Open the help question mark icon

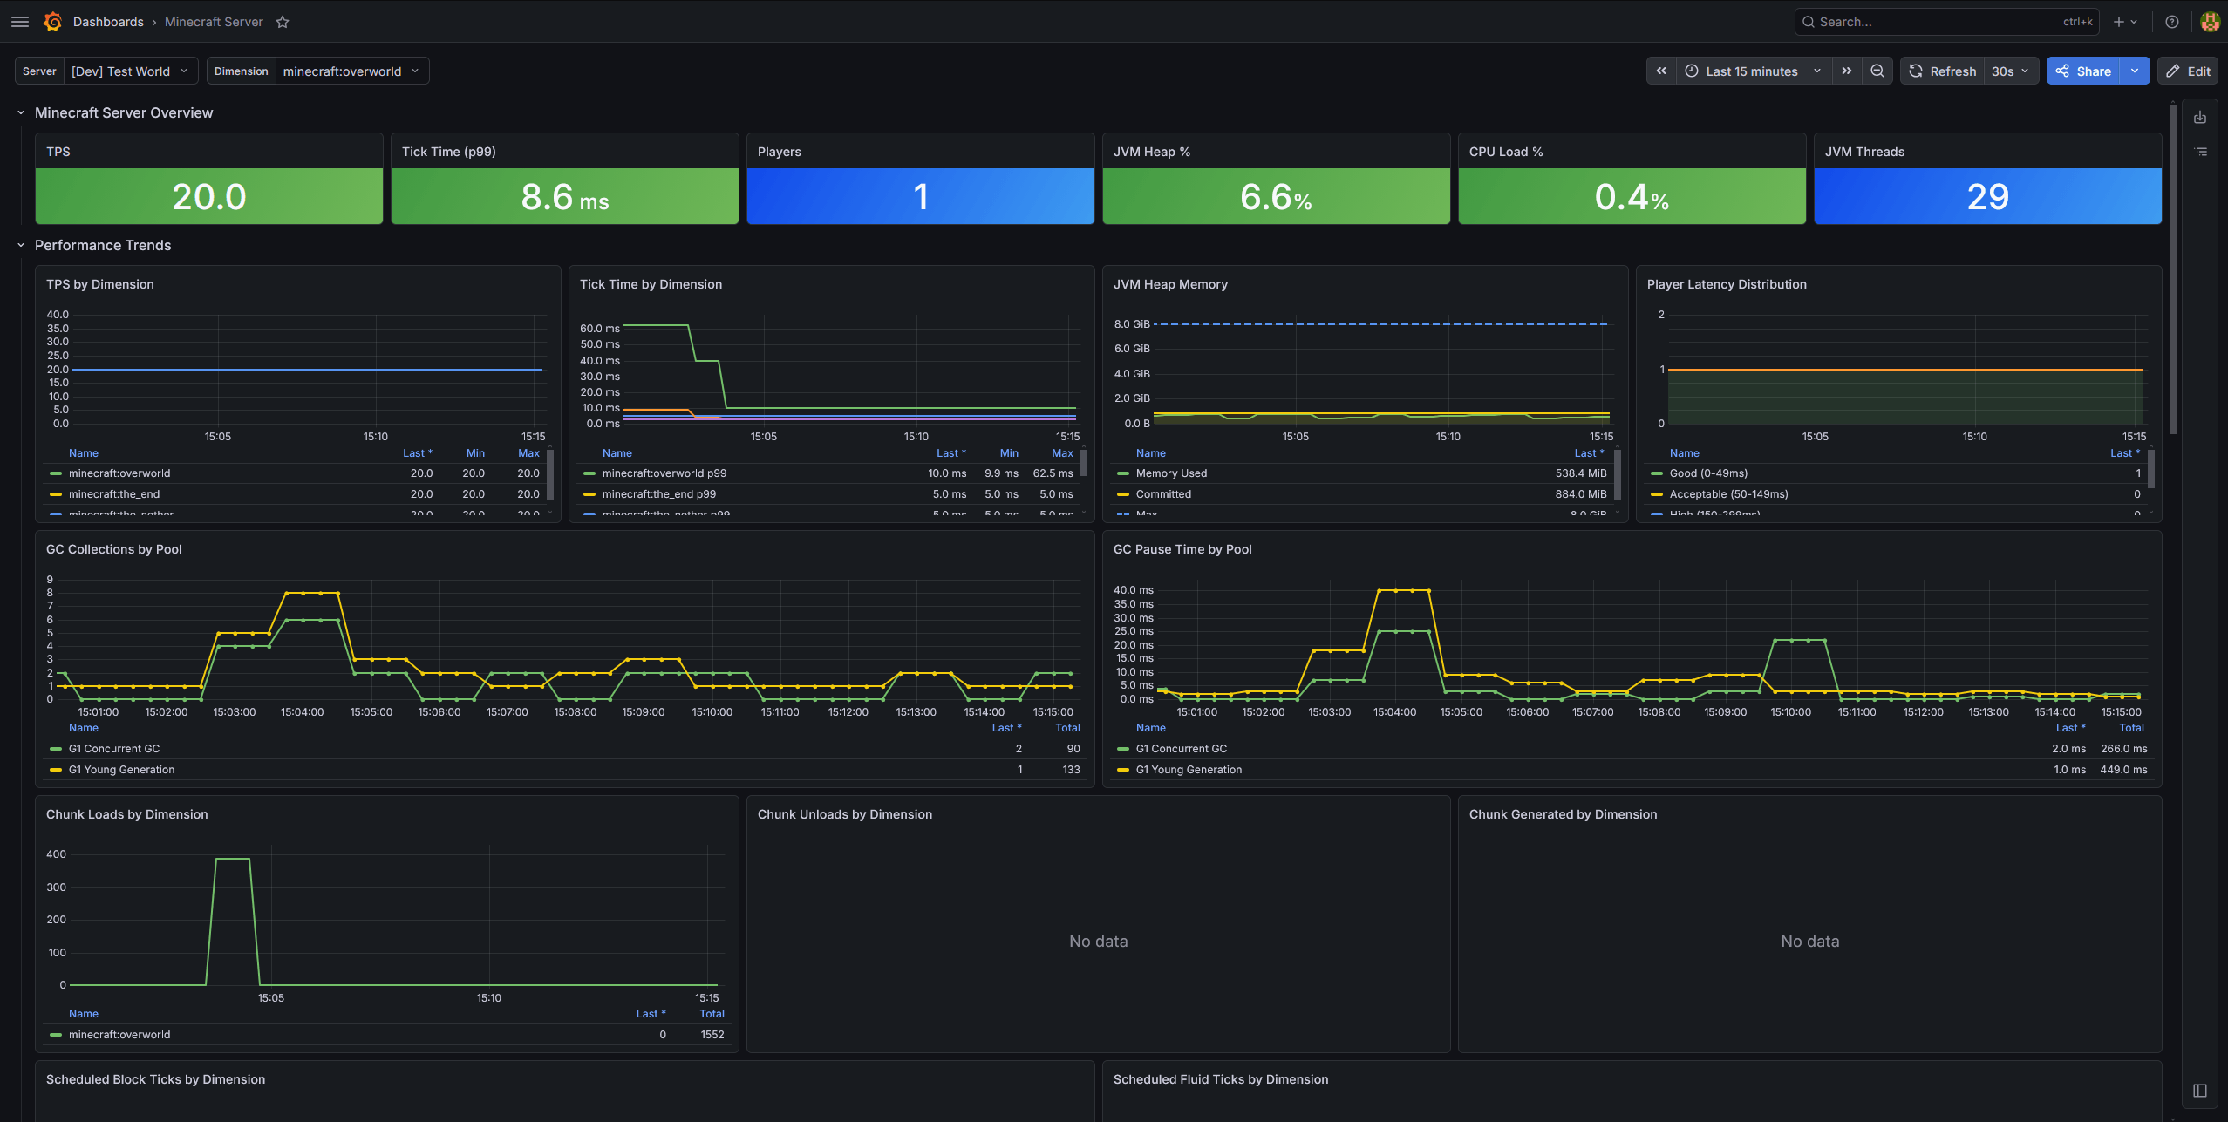point(2172,22)
